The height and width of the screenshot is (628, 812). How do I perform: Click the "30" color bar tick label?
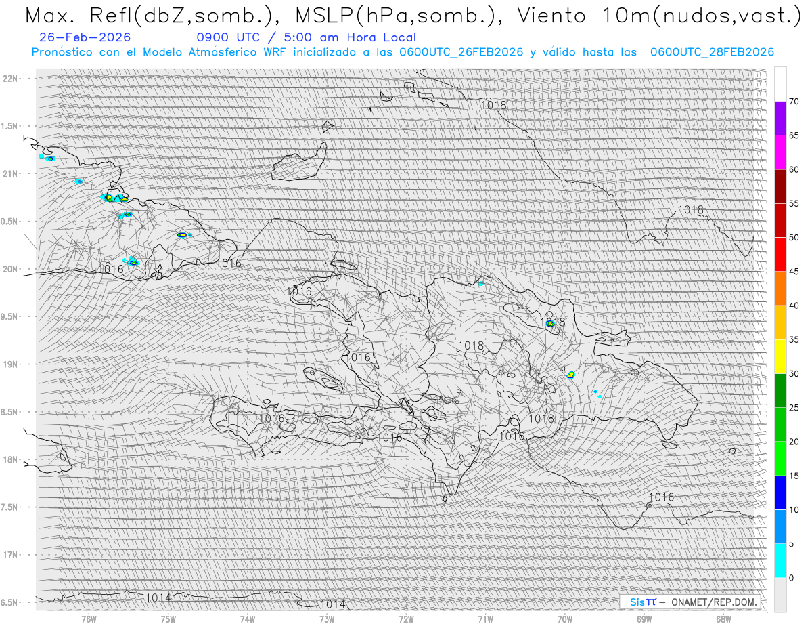[794, 373]
